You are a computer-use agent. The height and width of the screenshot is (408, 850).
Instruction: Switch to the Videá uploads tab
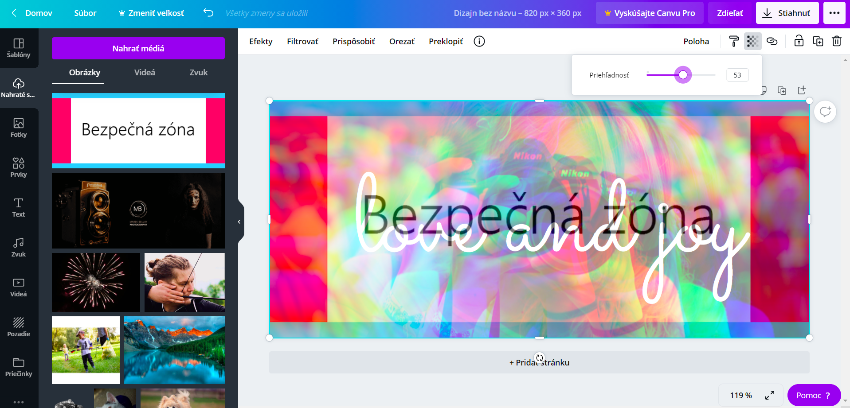click(145, 73)
